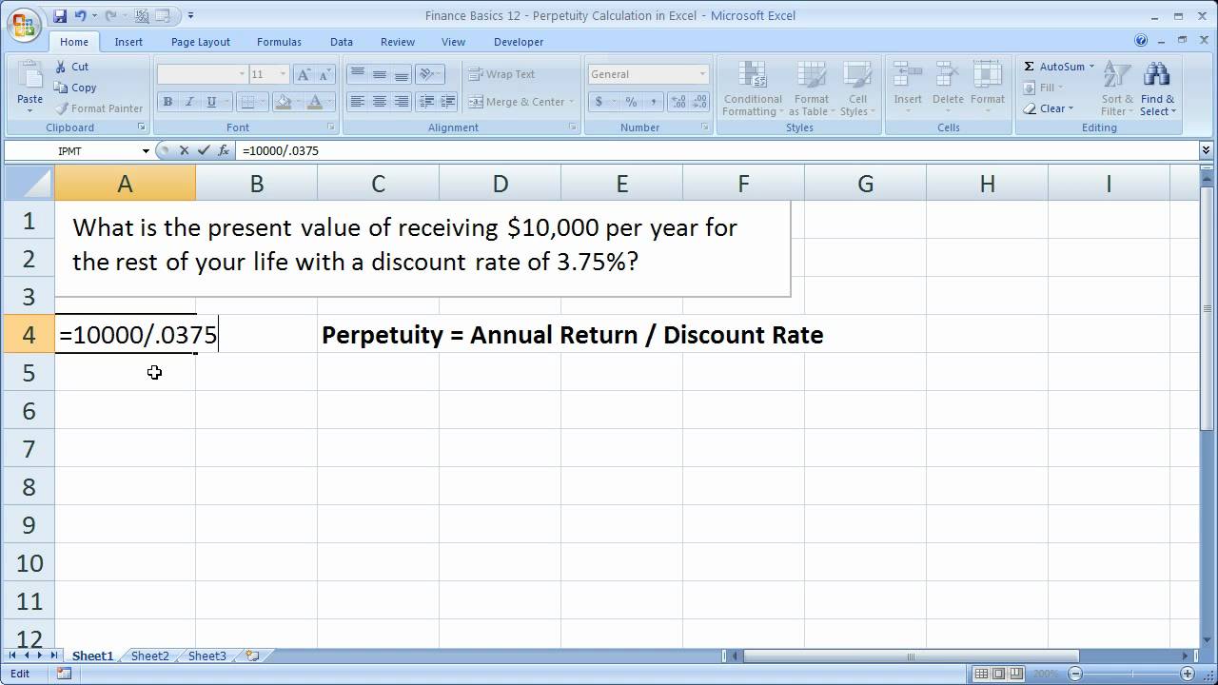The width and height of the screenshot is (1218, 685).
Task: Open the Data ribbon tab
Action: [x=342, y=42]
